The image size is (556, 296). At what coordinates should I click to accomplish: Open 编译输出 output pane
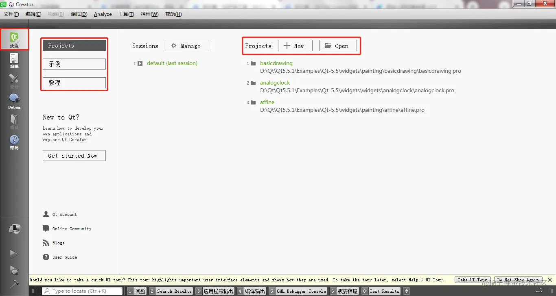(x=251, y=291)
